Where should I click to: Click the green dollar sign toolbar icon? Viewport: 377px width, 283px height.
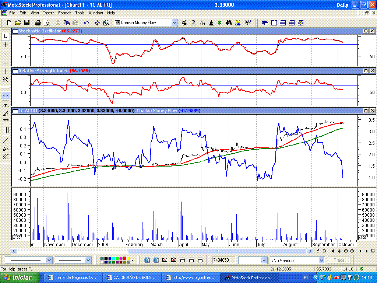pos(219,22)
